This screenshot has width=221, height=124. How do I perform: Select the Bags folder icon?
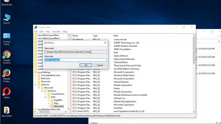(x=52, y=103)
